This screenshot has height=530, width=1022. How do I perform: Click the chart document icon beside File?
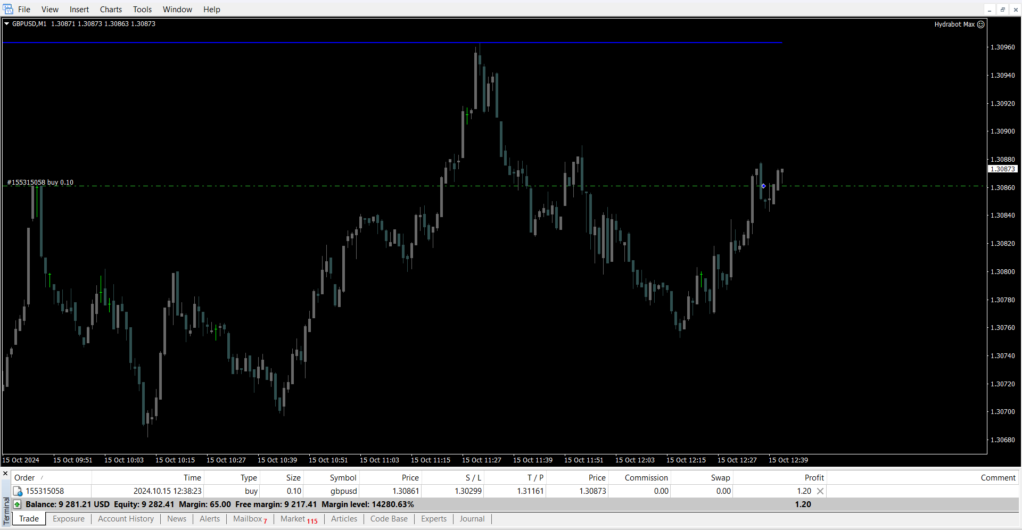tap(8, 9)
